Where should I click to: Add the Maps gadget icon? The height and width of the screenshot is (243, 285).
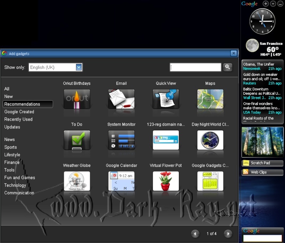[x=210, y=99]
